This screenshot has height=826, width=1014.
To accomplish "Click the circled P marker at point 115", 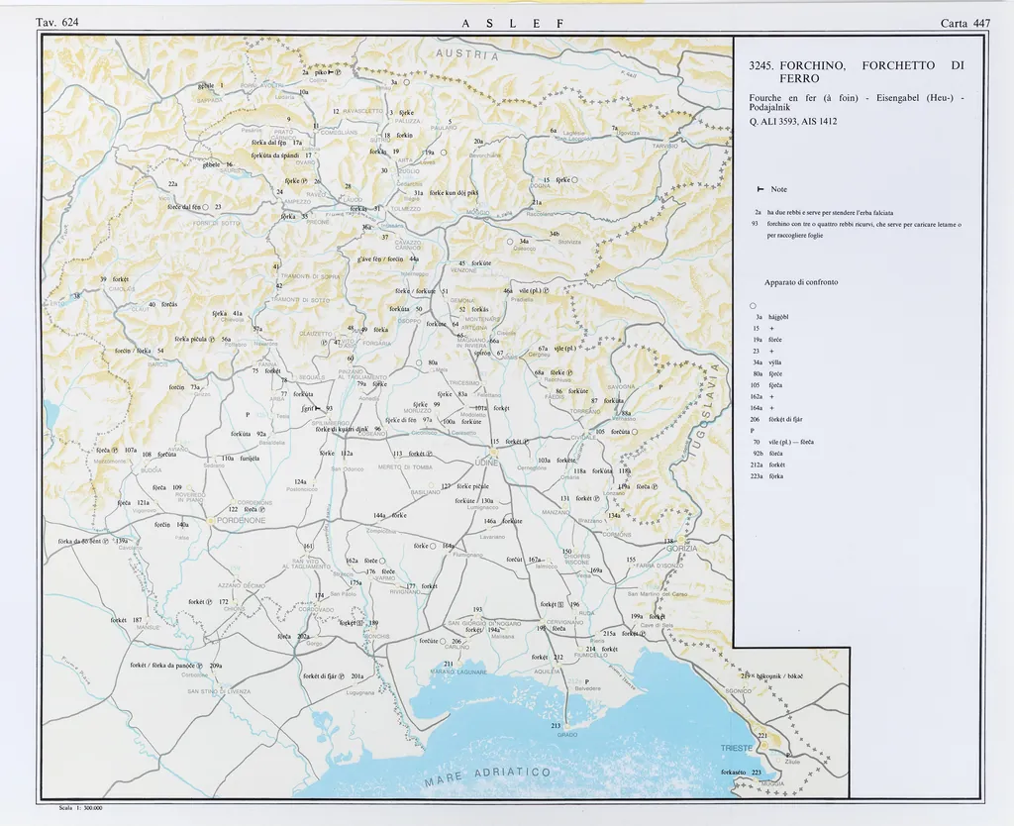I will click(x=527, y=442).
